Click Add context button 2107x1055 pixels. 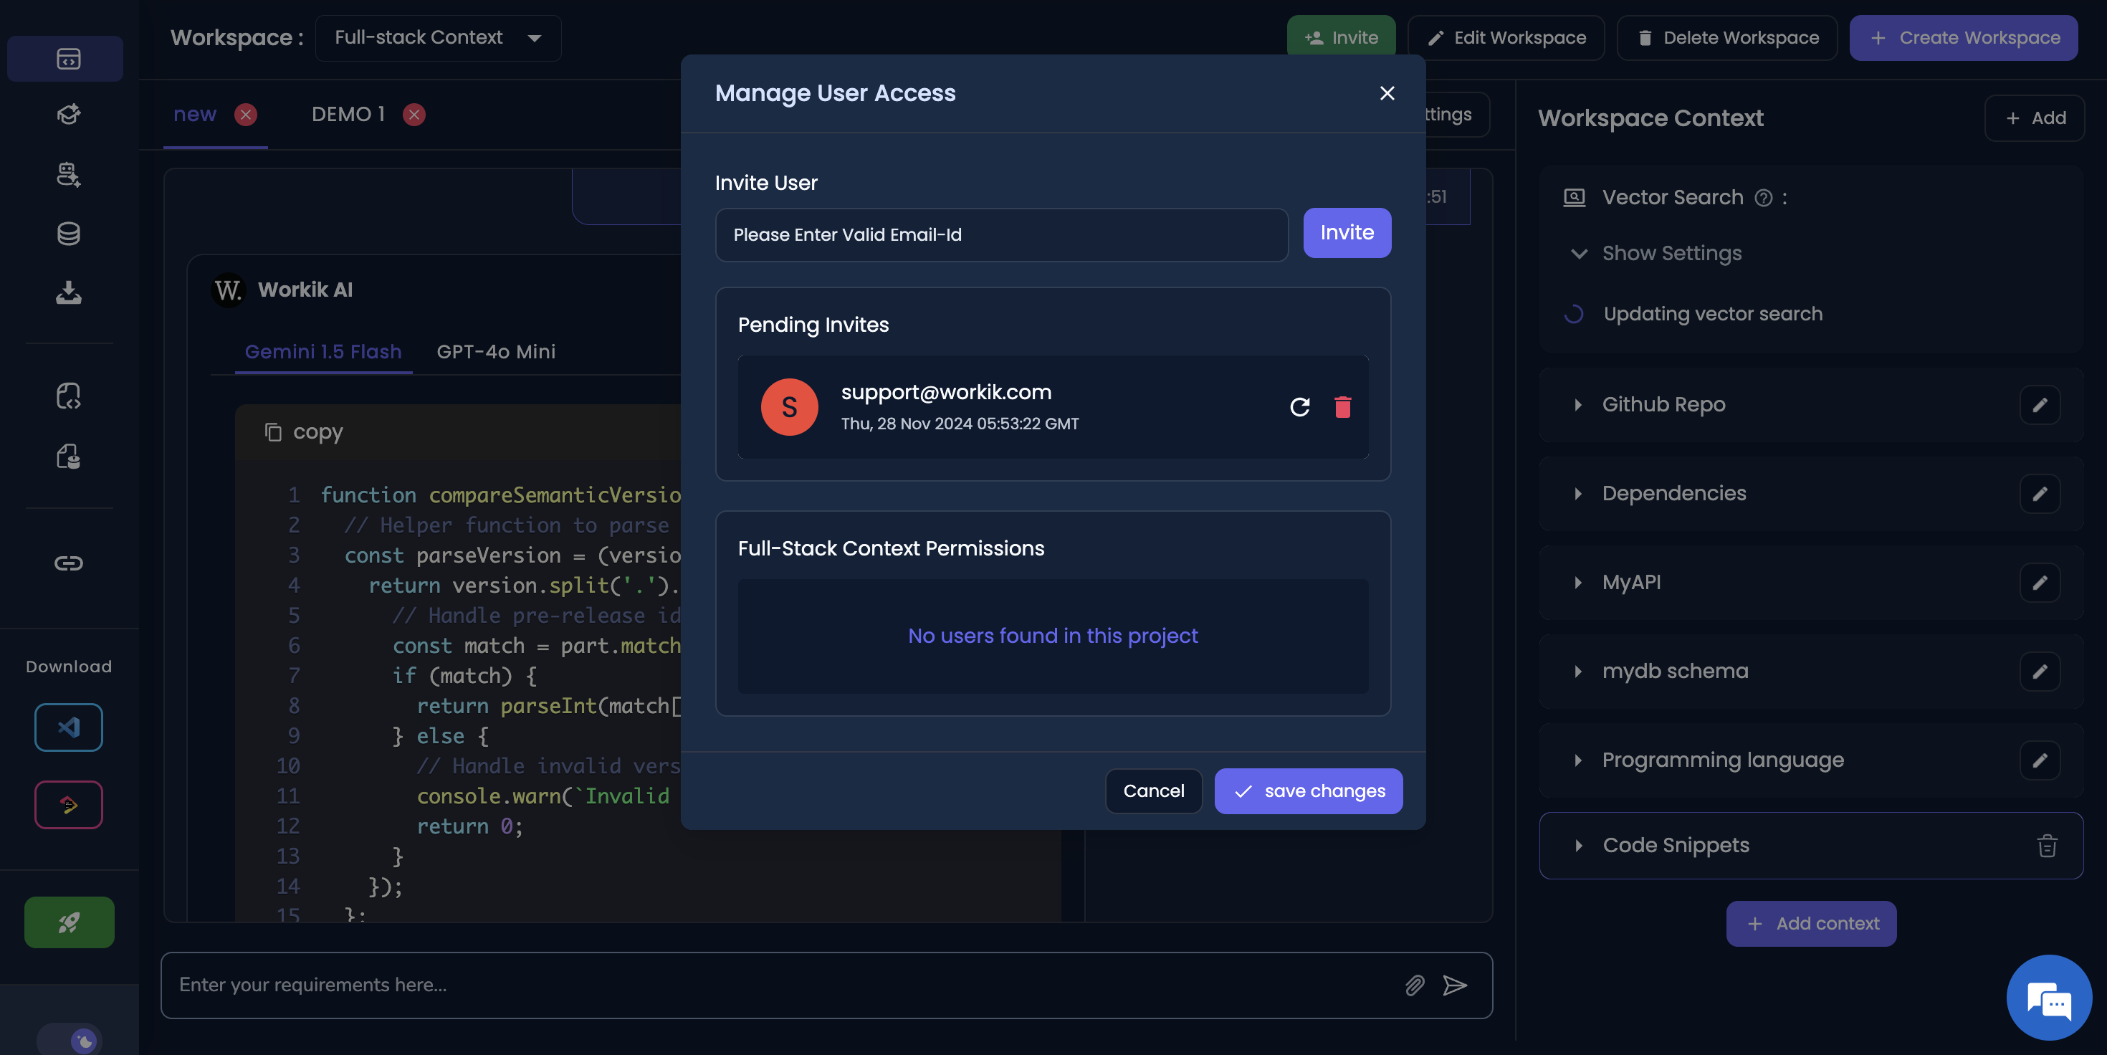click(1811, 923)
